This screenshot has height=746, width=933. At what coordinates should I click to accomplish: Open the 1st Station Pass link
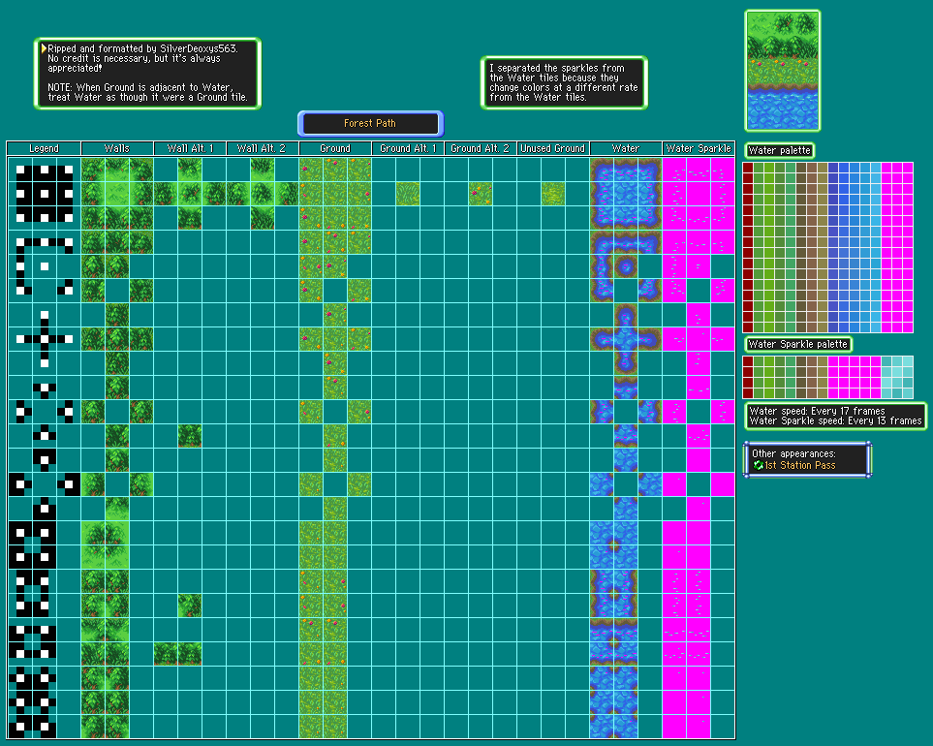coord(799,465)
